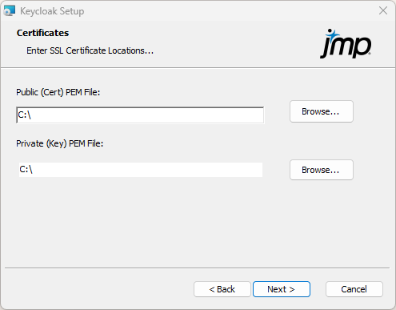Click the Private (Key) PEM File path field
Screen dimensions: 396x310
[x=141, y=170]
